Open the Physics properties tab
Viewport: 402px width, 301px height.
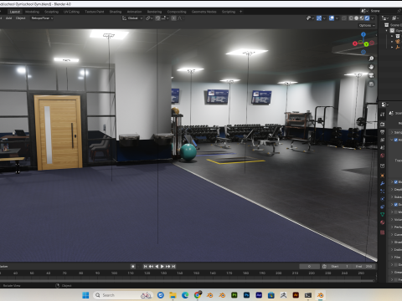coord(383,199)
